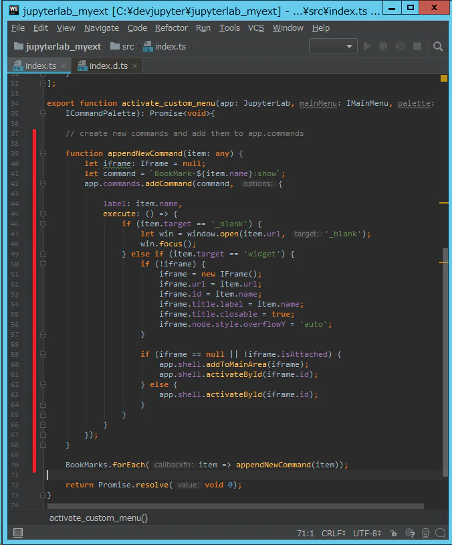Click the WebStorm logo in title bar

(x=14, y=10)
